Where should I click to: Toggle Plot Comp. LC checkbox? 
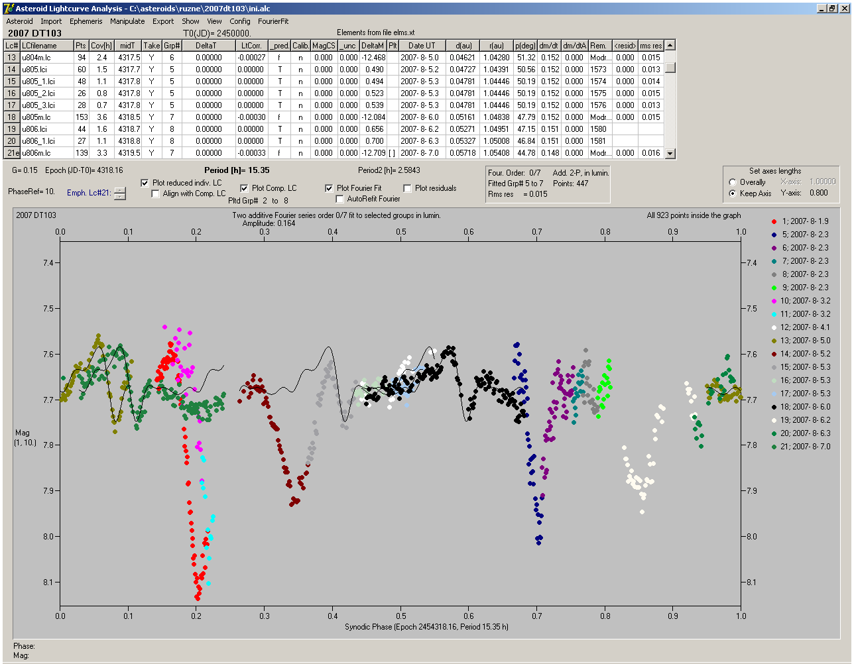coord(244,188)
